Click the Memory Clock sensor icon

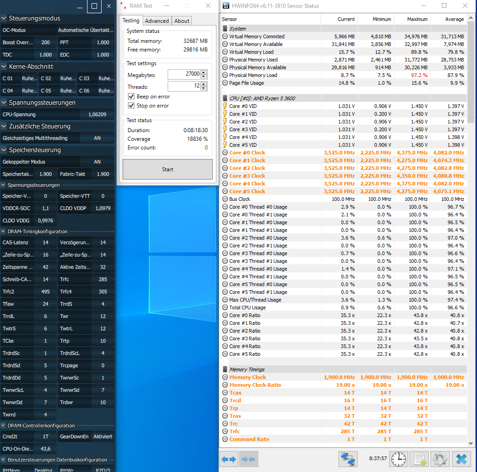225,377
